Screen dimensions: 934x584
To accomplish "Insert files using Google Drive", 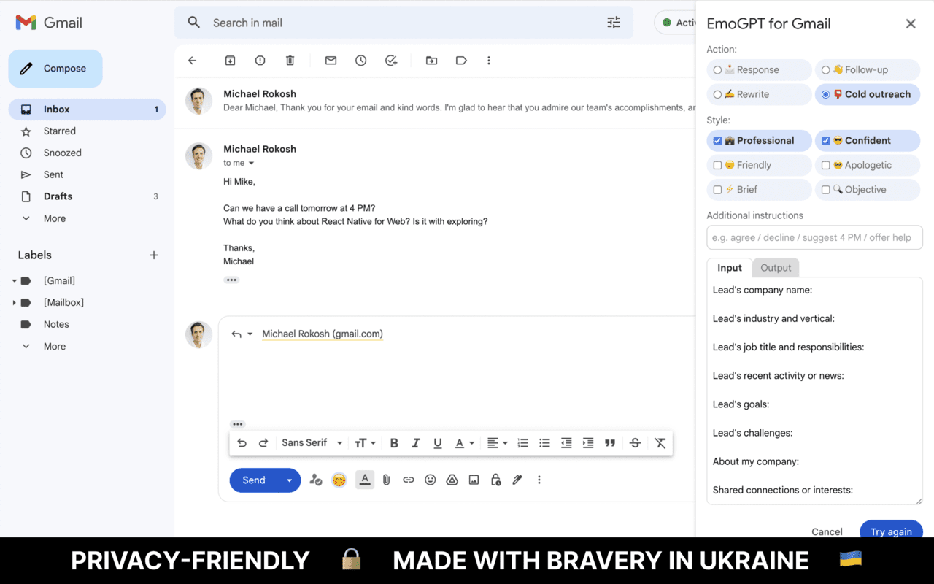I will (452, 480).
